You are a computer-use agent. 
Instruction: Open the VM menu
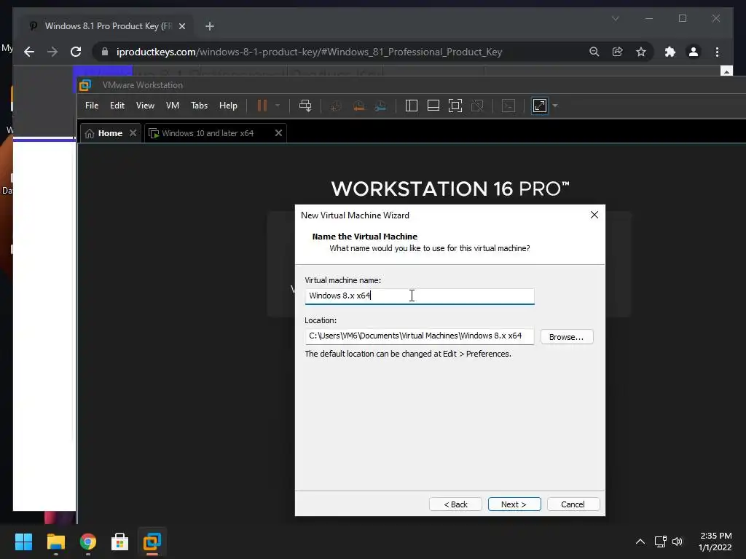pos(172,106)
